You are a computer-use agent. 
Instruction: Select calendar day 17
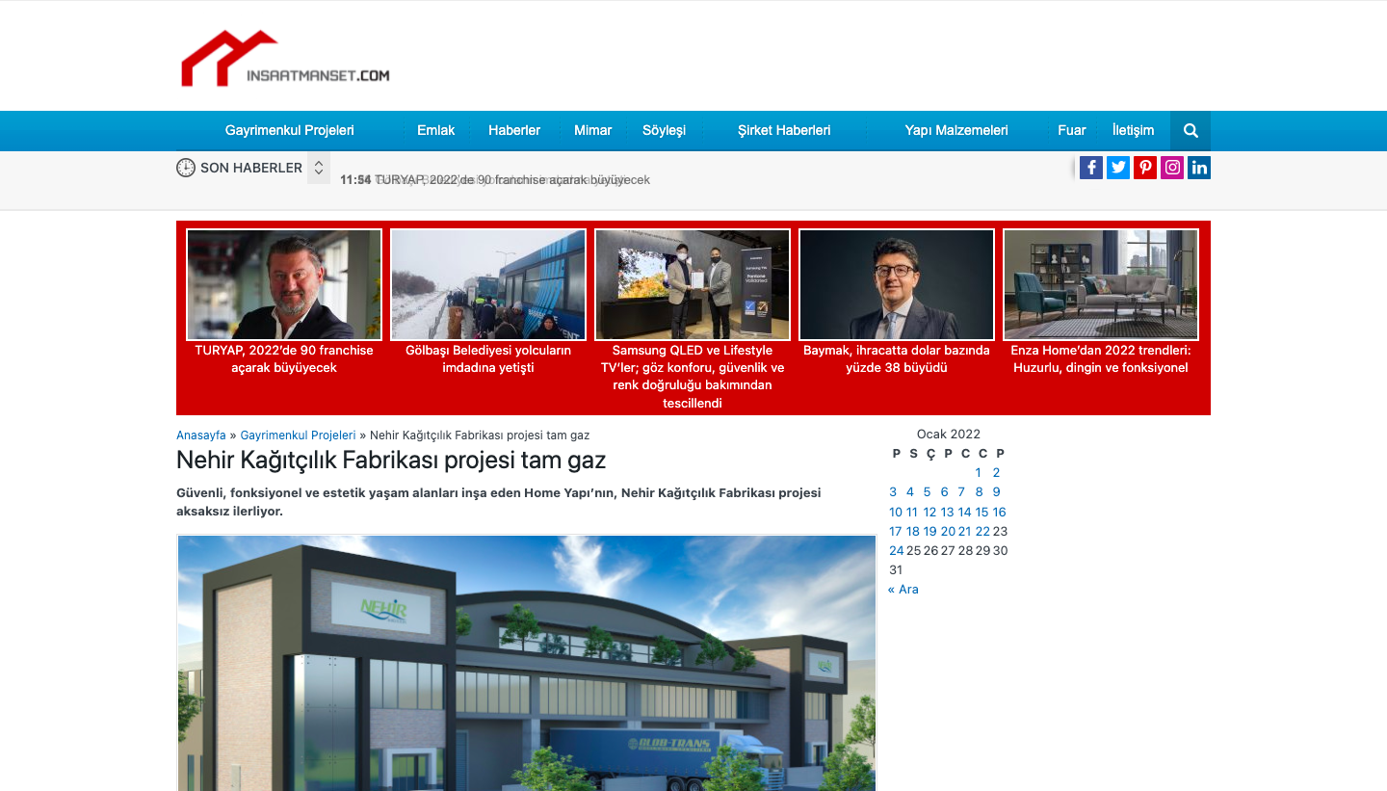point(896,532)
